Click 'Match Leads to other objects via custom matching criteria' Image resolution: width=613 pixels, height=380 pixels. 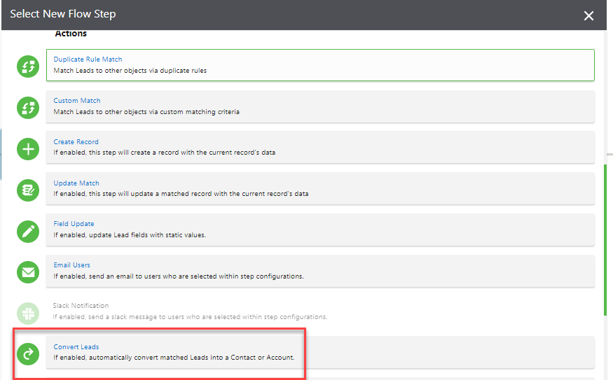click(146, 112)
